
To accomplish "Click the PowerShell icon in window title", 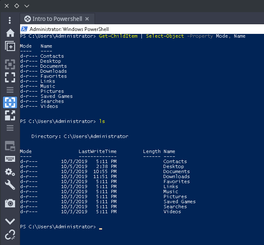I will point(24,29).
